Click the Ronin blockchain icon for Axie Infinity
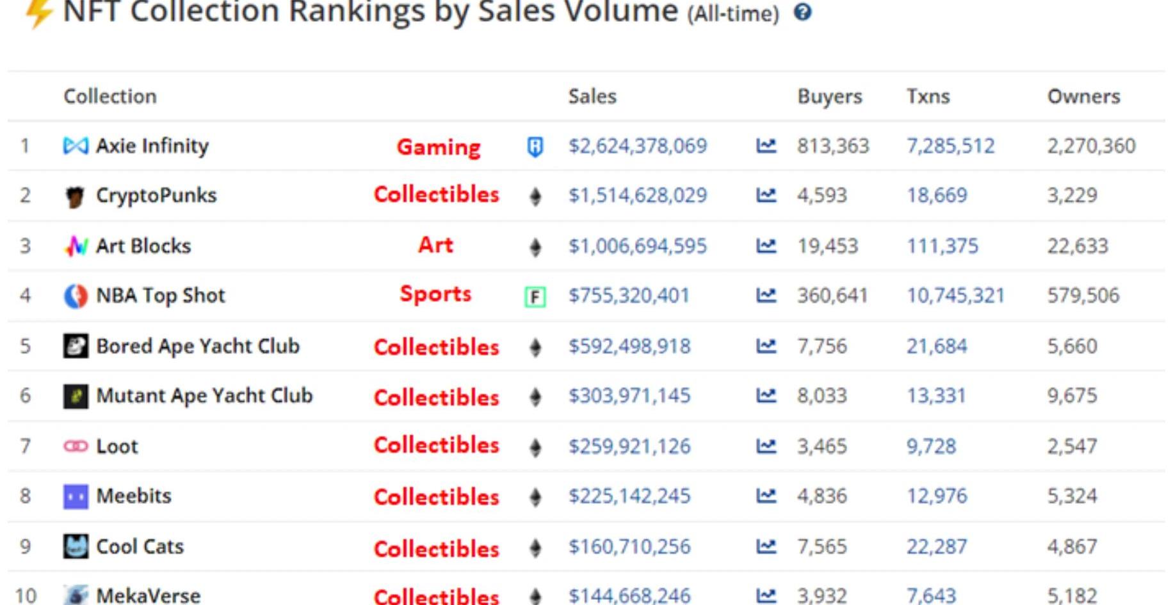The height and width of the screenshot is (605, 1173). pos(535,146)
